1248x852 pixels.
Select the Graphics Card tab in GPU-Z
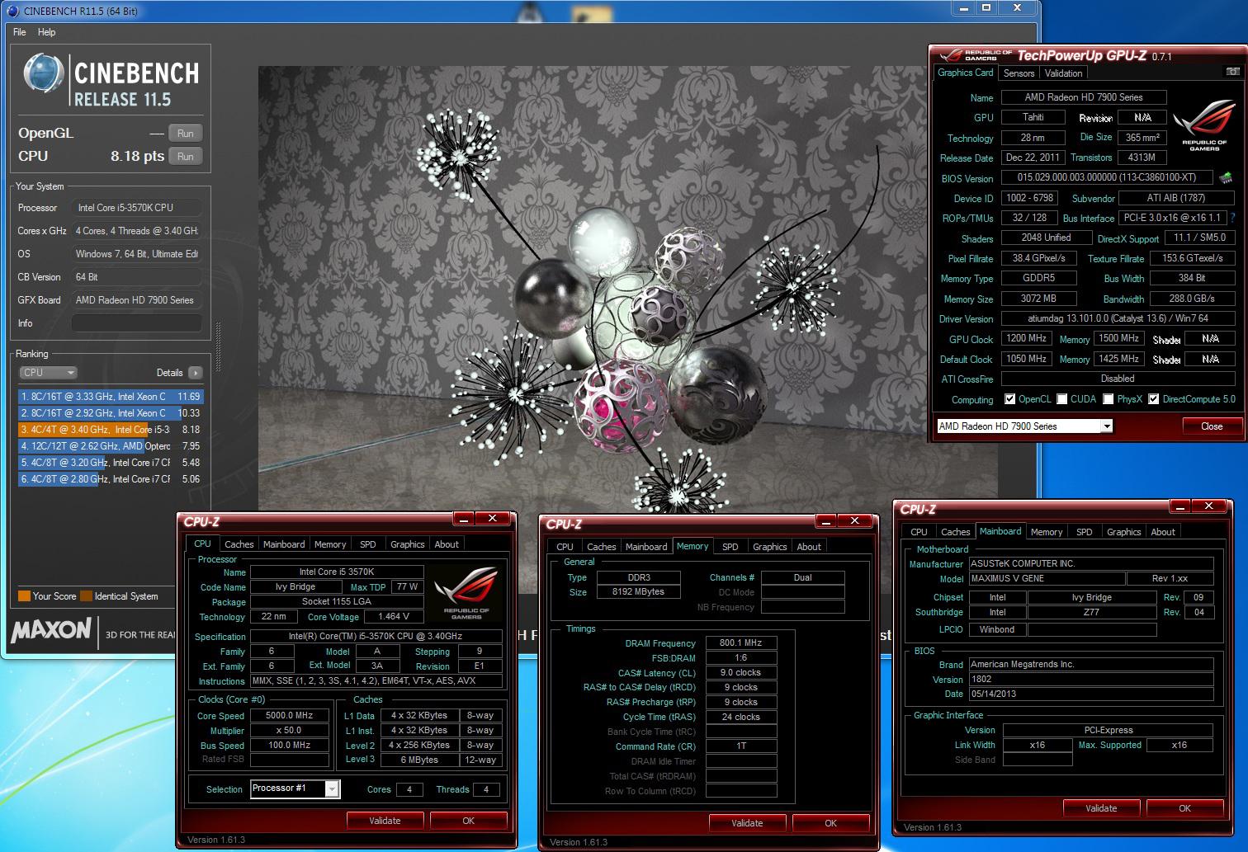click(x=965, y=73)
